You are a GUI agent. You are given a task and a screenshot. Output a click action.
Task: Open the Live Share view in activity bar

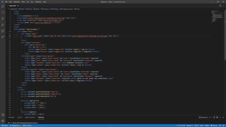click(x=3, y=37)
